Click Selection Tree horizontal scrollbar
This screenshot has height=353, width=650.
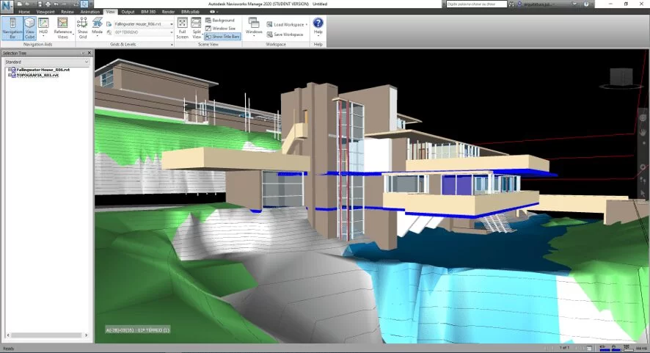47,335
